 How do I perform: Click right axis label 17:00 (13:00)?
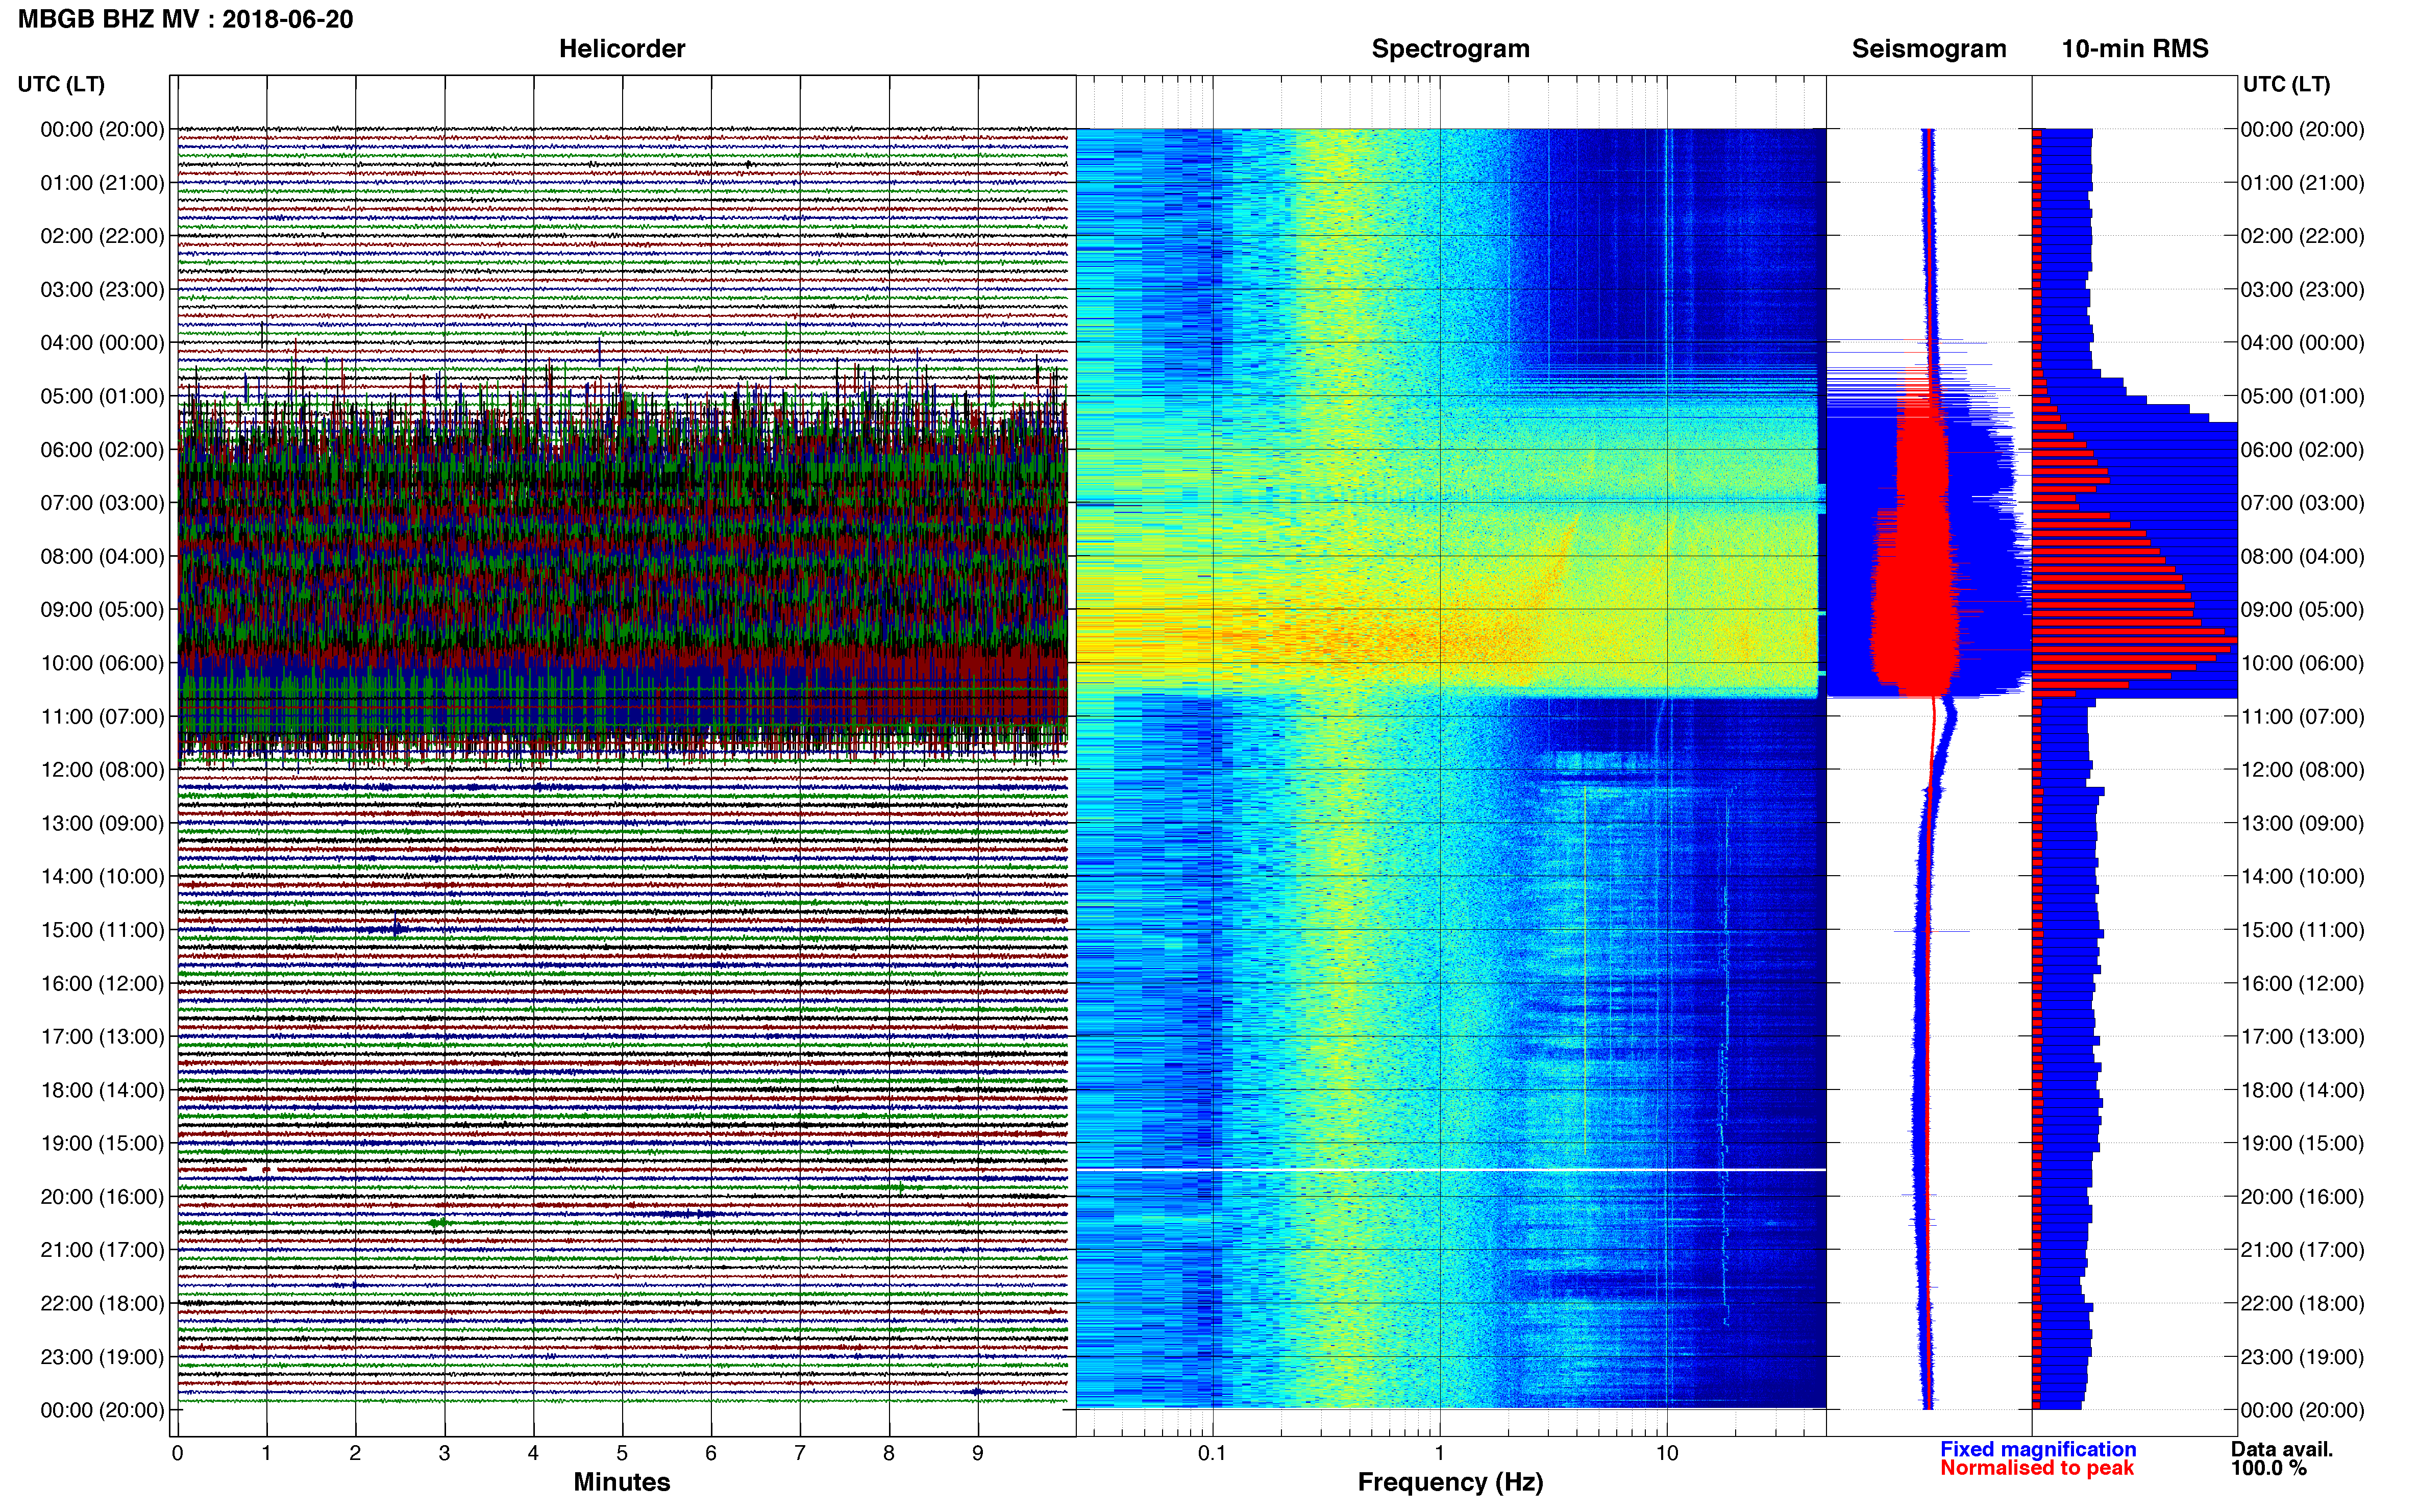2303,1037
